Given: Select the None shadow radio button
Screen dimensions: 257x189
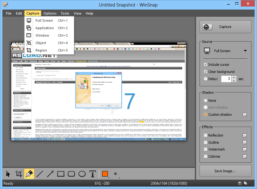Looking at the screenshot, I should [x=205, y=101].
